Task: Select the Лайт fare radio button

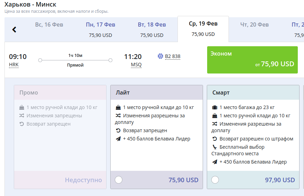Action: pos(118,180)
